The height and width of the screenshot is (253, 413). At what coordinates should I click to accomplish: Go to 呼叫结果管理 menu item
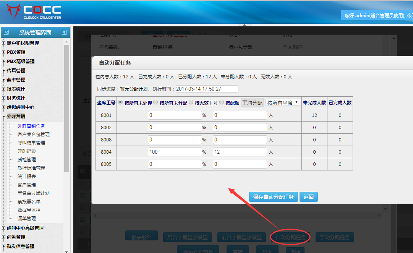31,143
